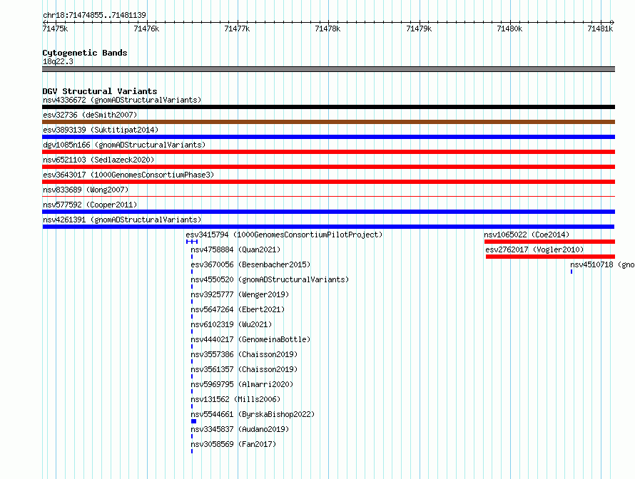Screen dimensions: 635x479
Task: Click the 71477k ruler tick label
Action: tap(237, 29)
